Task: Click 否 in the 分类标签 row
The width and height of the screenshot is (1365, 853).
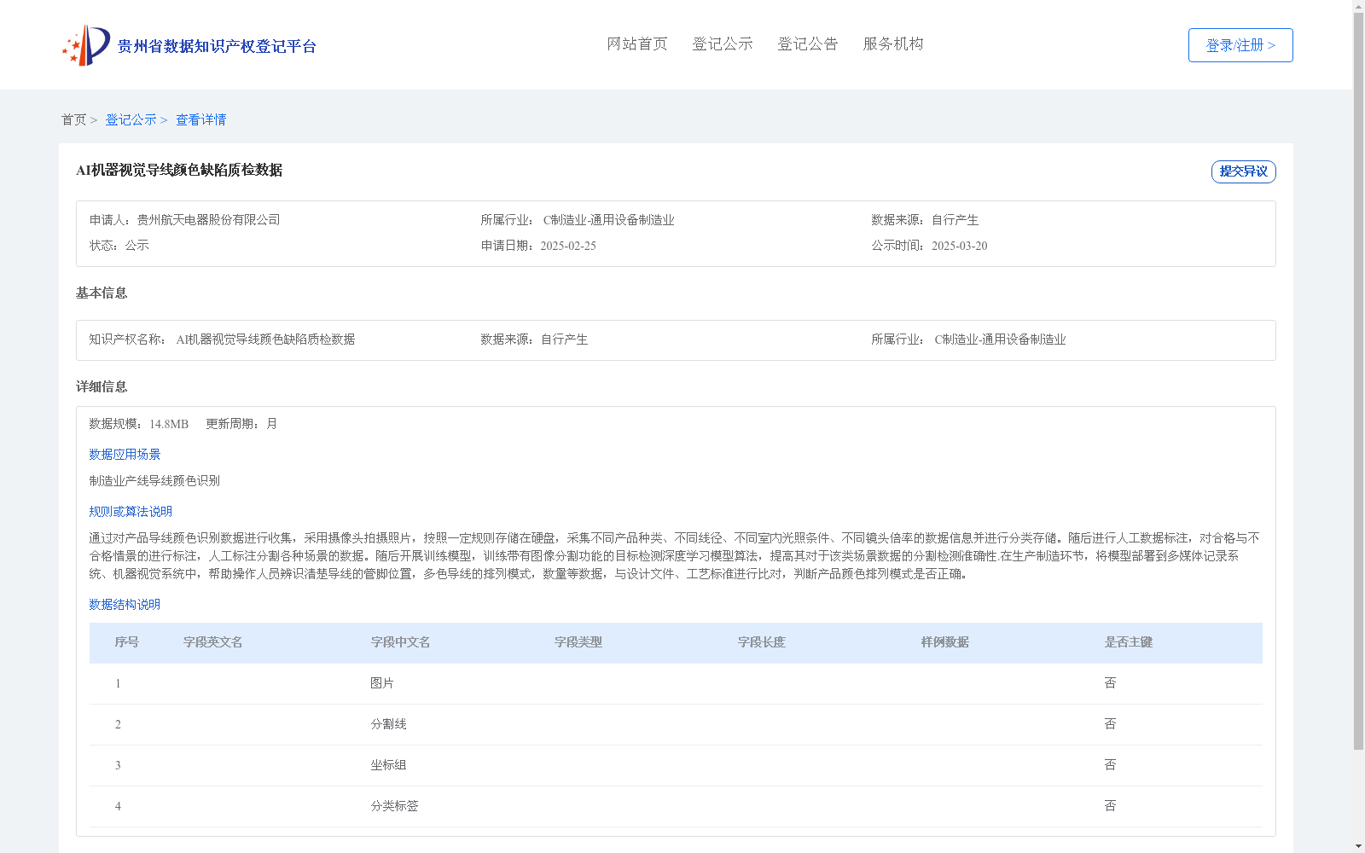Action: point(1110,806)
